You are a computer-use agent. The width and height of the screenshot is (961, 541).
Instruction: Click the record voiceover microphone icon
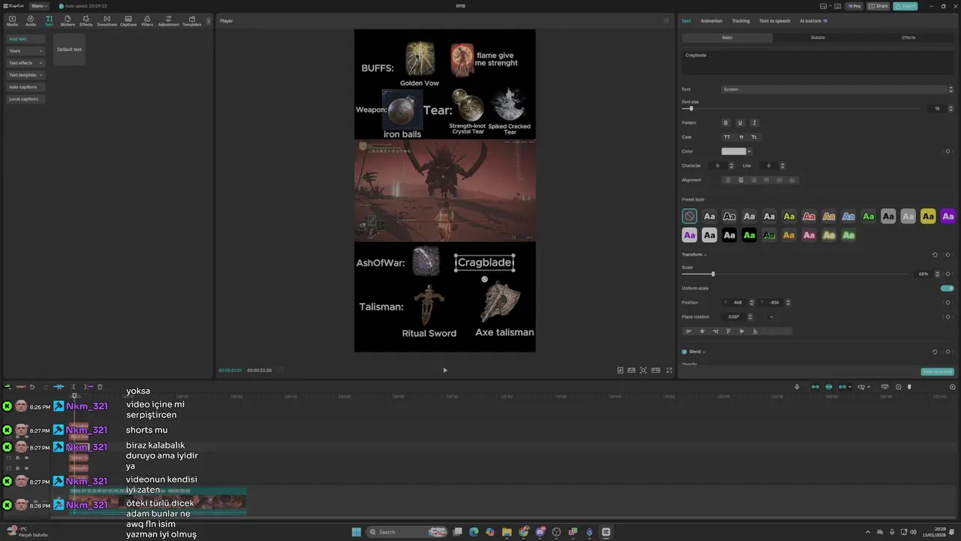(797, 387)
